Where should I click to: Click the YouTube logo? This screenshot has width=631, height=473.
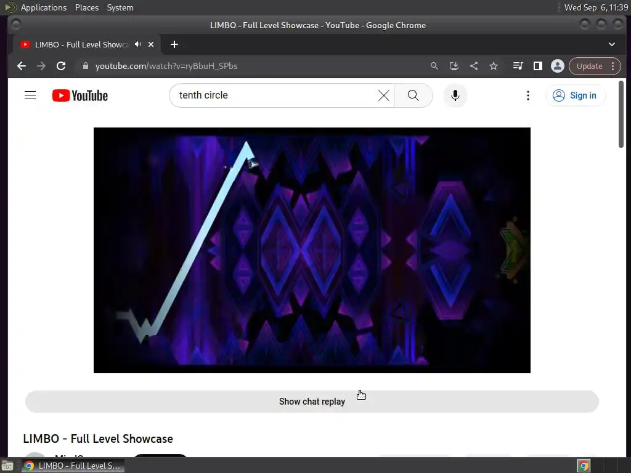[80, 95]
